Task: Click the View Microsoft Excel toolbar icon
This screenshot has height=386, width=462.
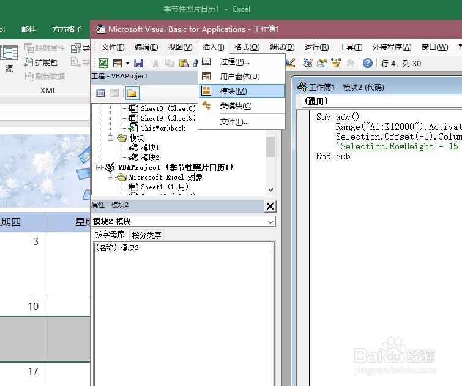Action: coord(103,63)
